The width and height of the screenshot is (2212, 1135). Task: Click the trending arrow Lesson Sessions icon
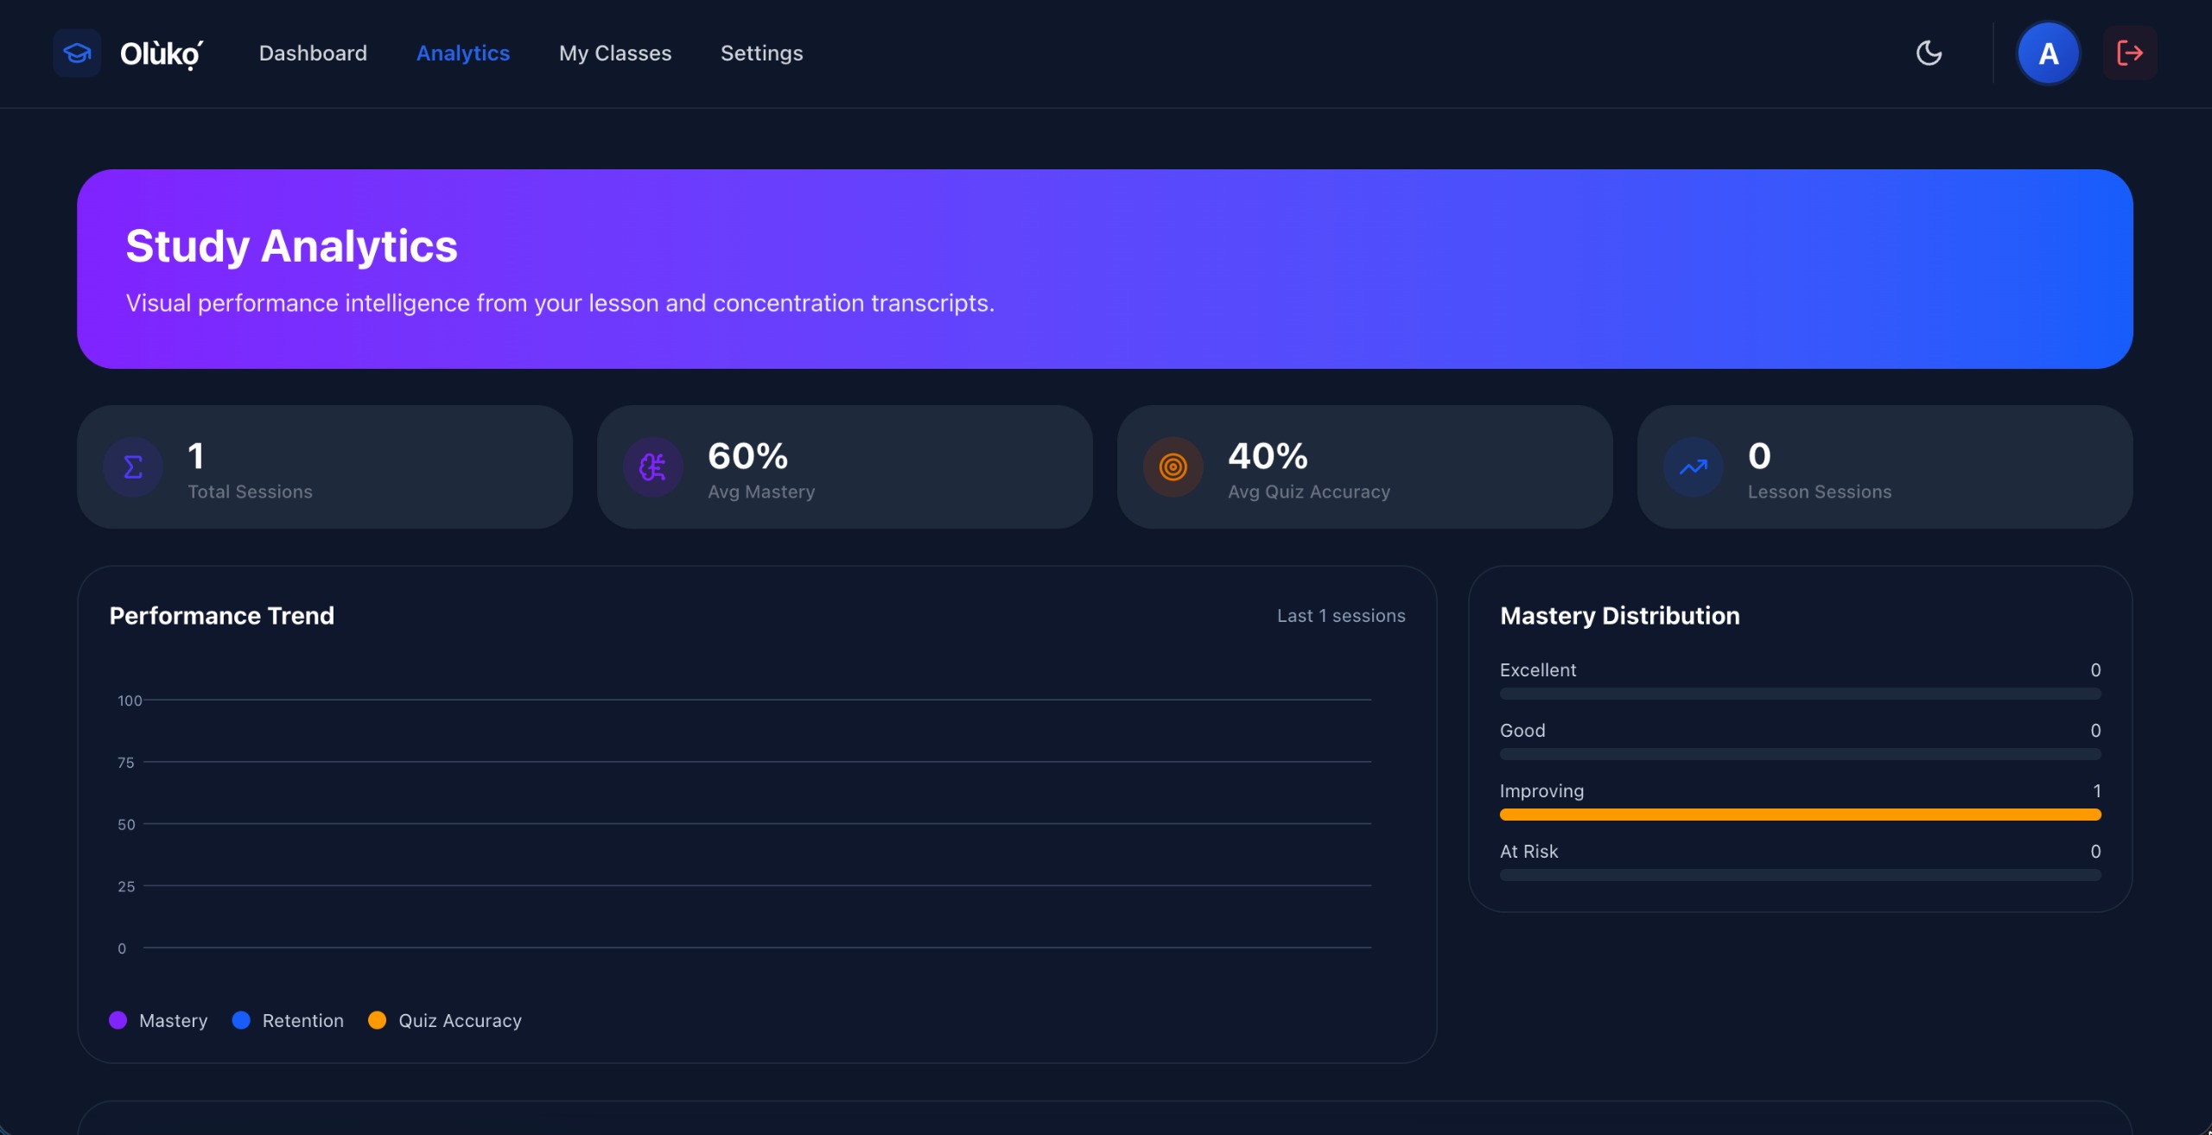pyautogui.click(x=1693, y=467)
